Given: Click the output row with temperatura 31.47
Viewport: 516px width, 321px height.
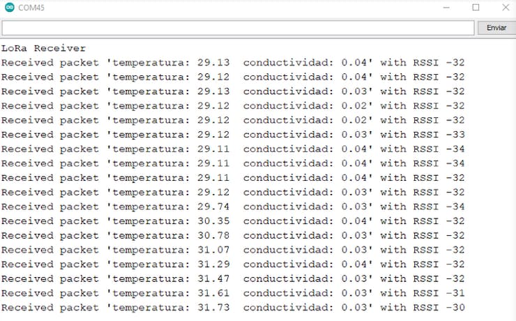Looking at the screenshot, I should (232, 278).
